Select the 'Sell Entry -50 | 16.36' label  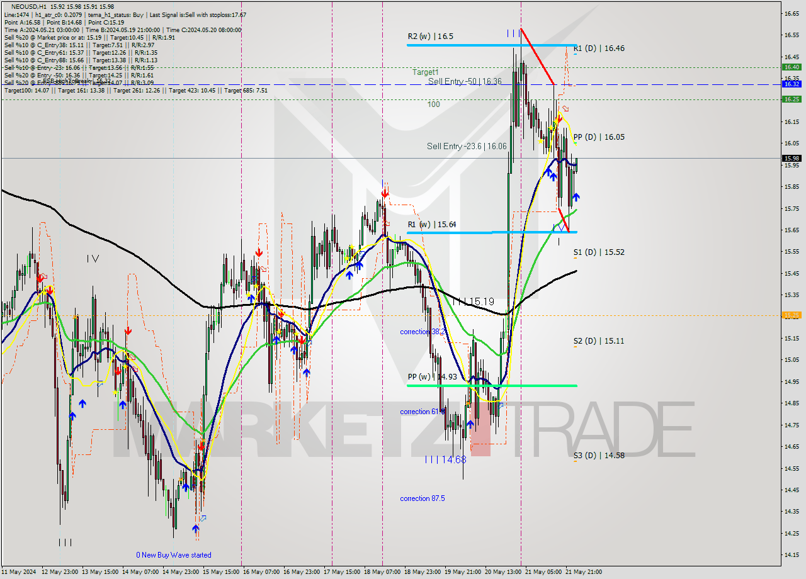click(x=465, y=81)
